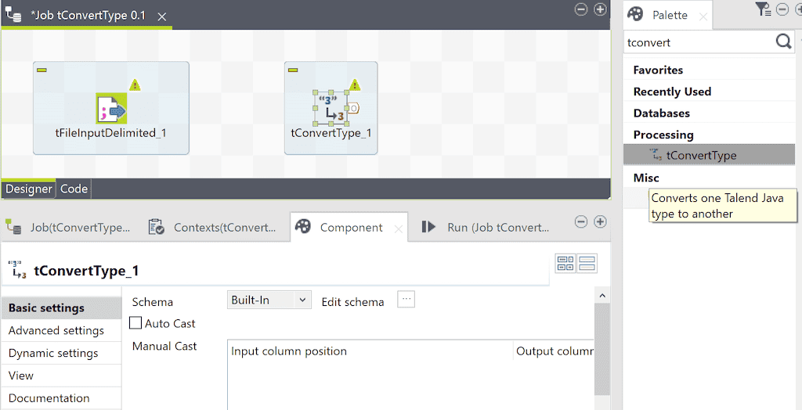This screenshot has width=802, height=410.
Task: Select tConvertType in the Palette
Action: [709, 155]
